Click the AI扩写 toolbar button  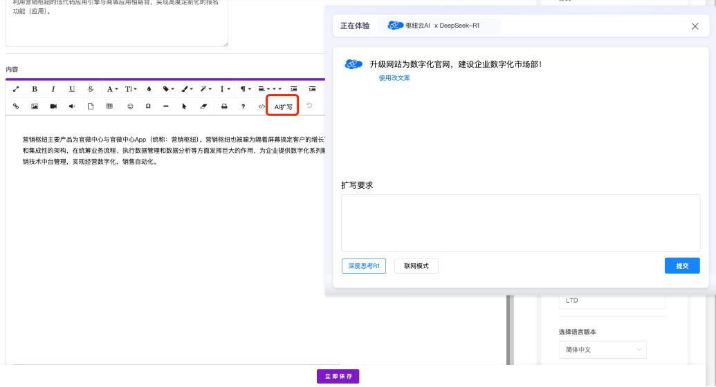283,106
